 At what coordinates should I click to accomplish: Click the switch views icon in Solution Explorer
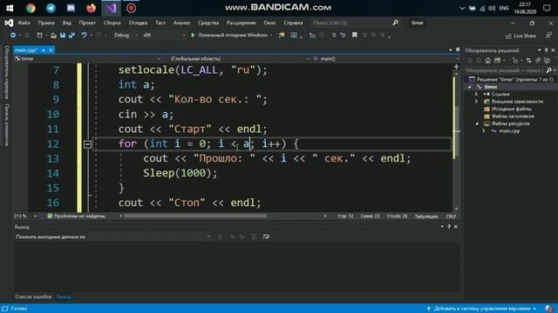(497, 60)
